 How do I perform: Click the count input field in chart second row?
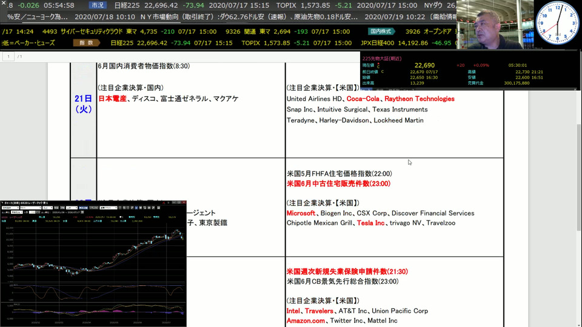click(x=32, y=212)
